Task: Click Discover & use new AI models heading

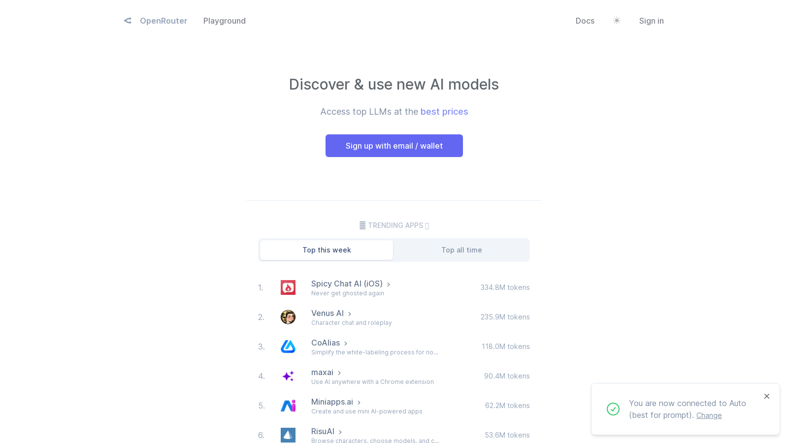Action: (394, 85)
